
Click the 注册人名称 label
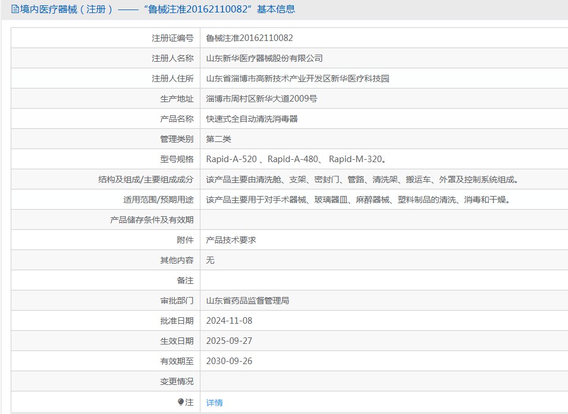172,58
